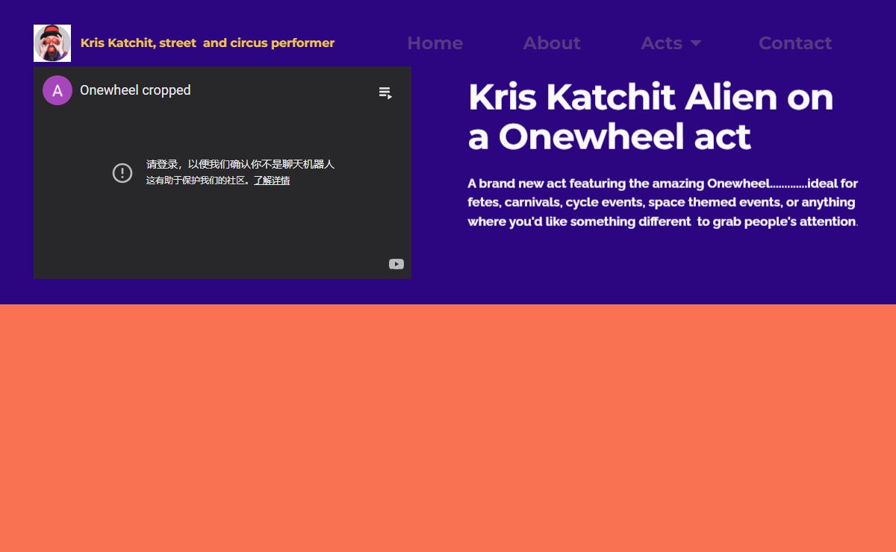Go to the Home menu item

click(x=435, y=43)
